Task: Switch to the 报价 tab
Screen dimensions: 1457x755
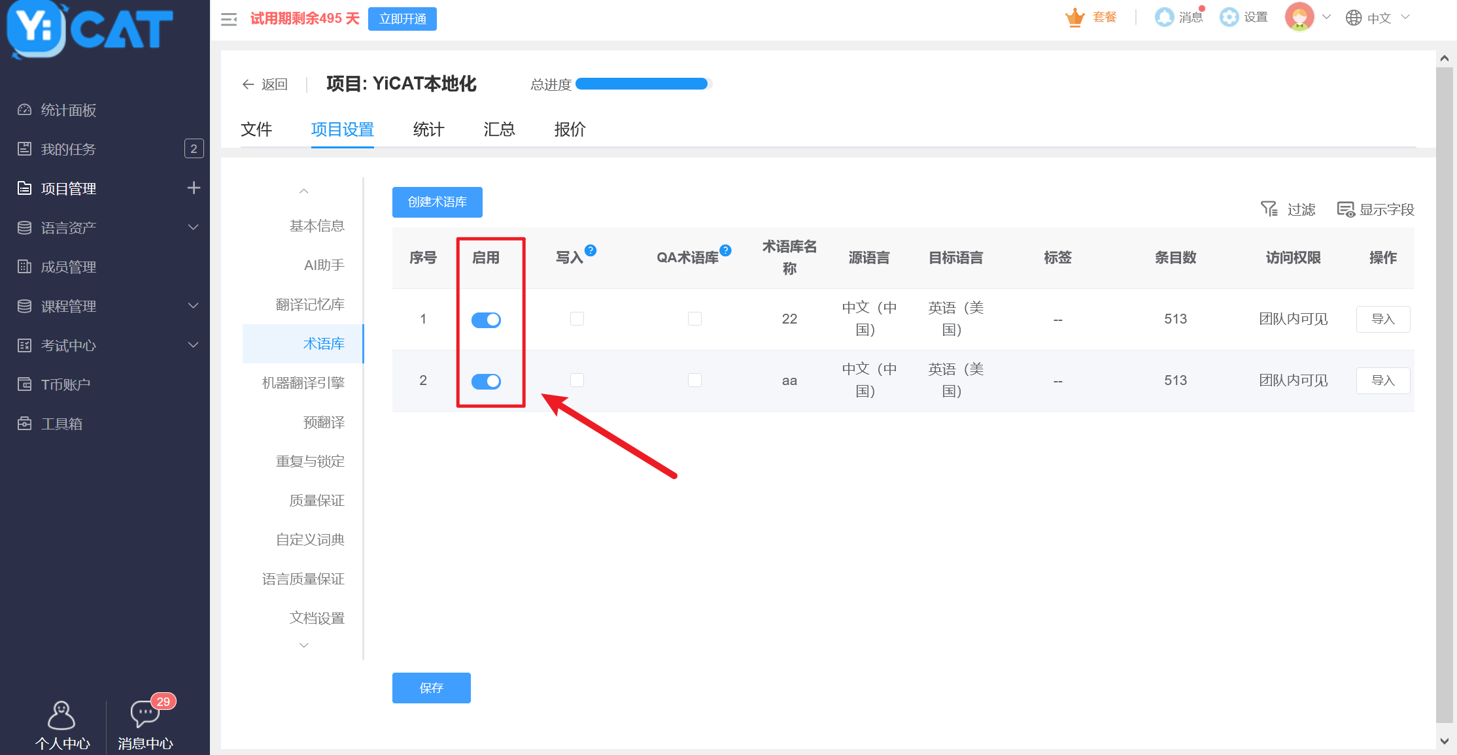Action: (x=570, y=129)
